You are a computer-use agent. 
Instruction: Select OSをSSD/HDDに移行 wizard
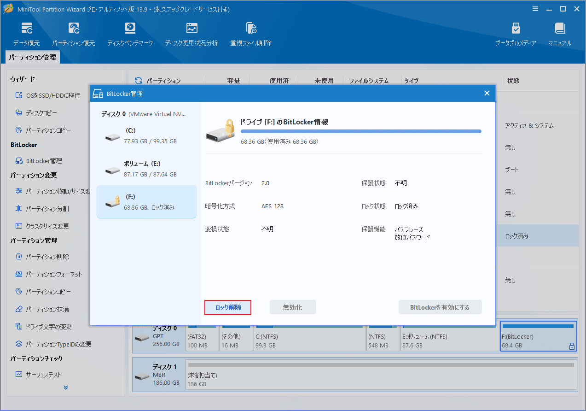coord(48,95)
